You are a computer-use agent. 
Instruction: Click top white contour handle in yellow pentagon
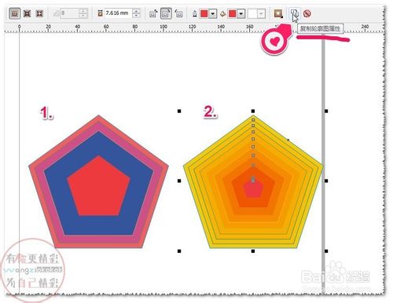(253, 120)
